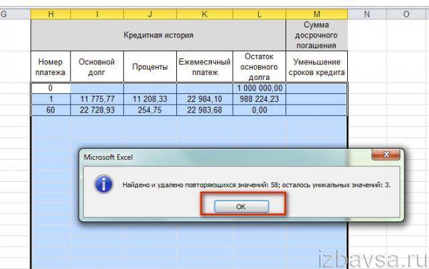Select cell containing 1 000 000,00
429x269 pixels.
[x=259, y=88]
